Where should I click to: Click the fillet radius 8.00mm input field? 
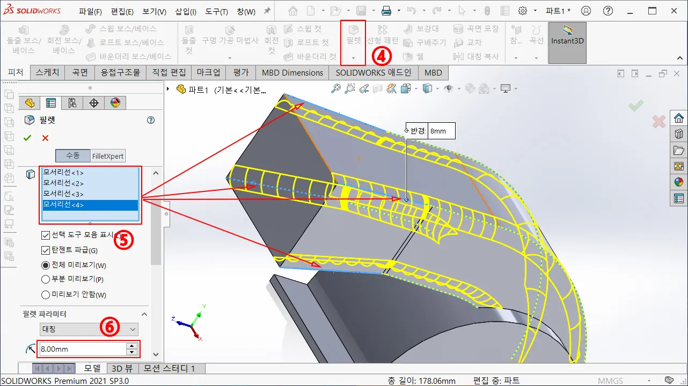point(82,349)
